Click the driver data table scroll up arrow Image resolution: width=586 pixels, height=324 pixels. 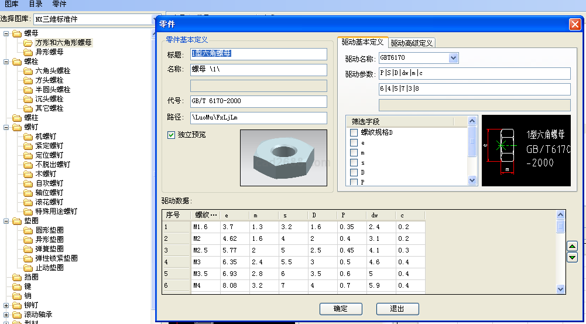[x=560, y=214]
